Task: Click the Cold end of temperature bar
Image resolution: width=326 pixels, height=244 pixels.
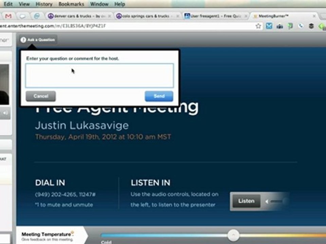Action: 106,242
